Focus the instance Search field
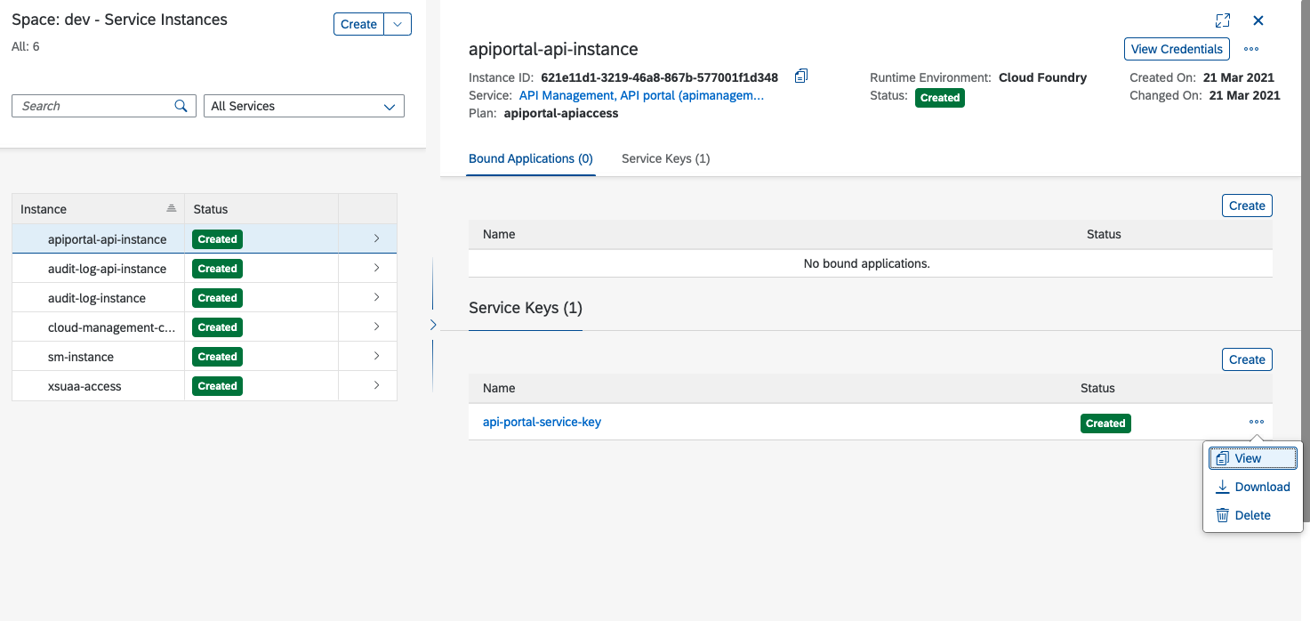 click(x=93, y=106)
